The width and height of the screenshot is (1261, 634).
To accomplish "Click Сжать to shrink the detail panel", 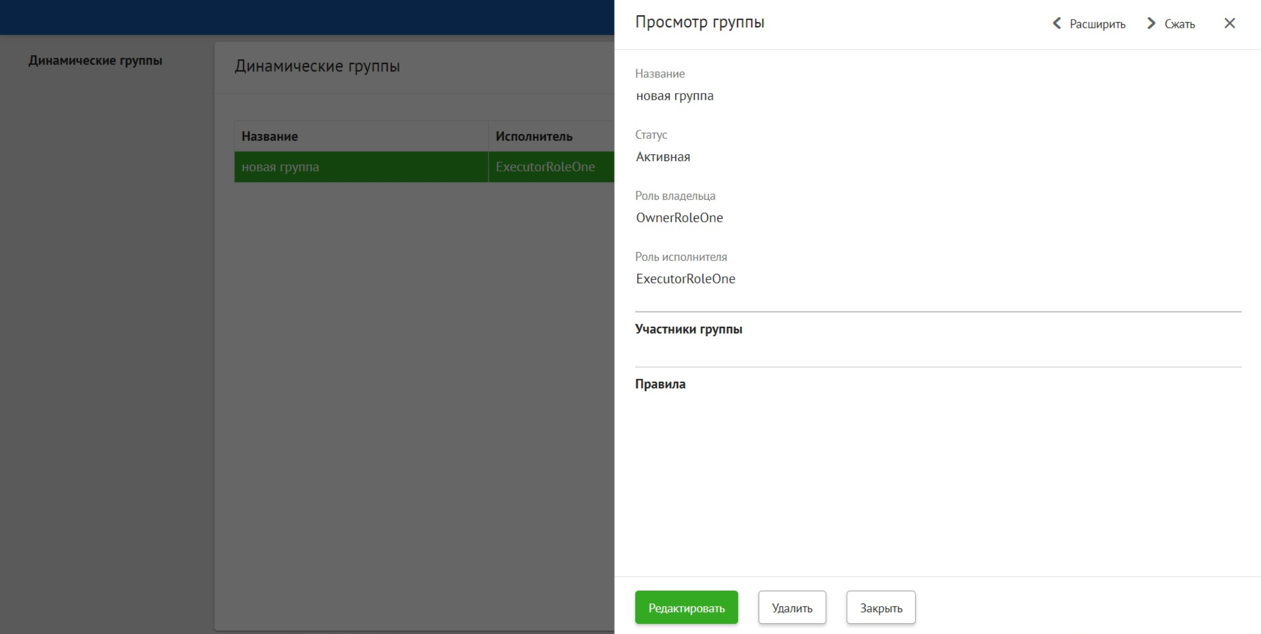I will click(1180, 24).
